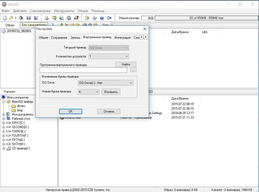This screenshot has height=192, width=259.
Task: Switch to the Интеграция tab
Action: click(122, 37)
